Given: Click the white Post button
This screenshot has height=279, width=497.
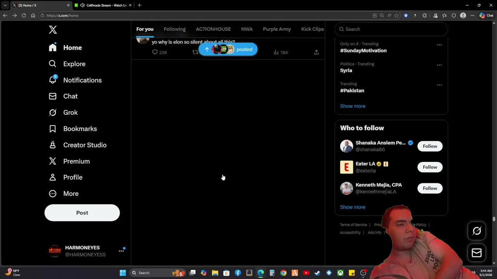Looking at the screenshot, I should pyautogui.click(x=82, y=213).
